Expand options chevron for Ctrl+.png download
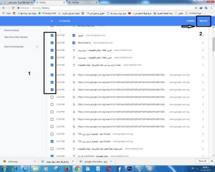 35,161
